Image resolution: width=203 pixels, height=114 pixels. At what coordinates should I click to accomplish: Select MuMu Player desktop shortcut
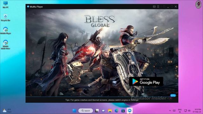click(x=6, y=31)
